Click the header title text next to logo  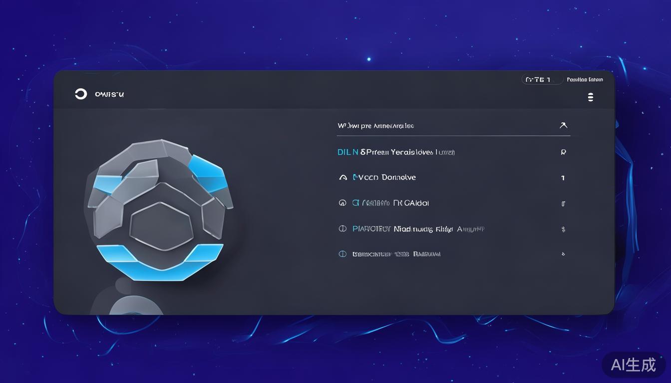tap(109, 94)
